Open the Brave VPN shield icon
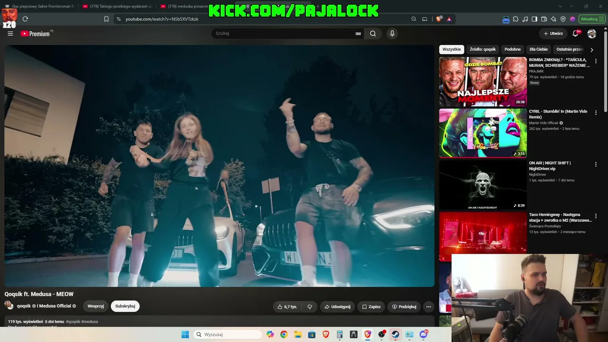Screen dimensions: 608x342 coord(563,19)
